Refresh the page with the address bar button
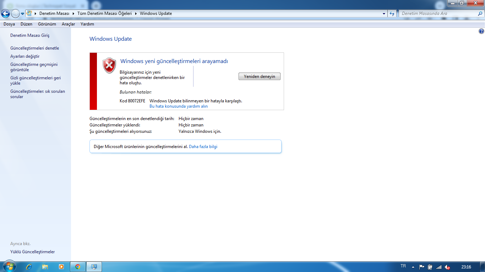 click(x=392, y=14)
